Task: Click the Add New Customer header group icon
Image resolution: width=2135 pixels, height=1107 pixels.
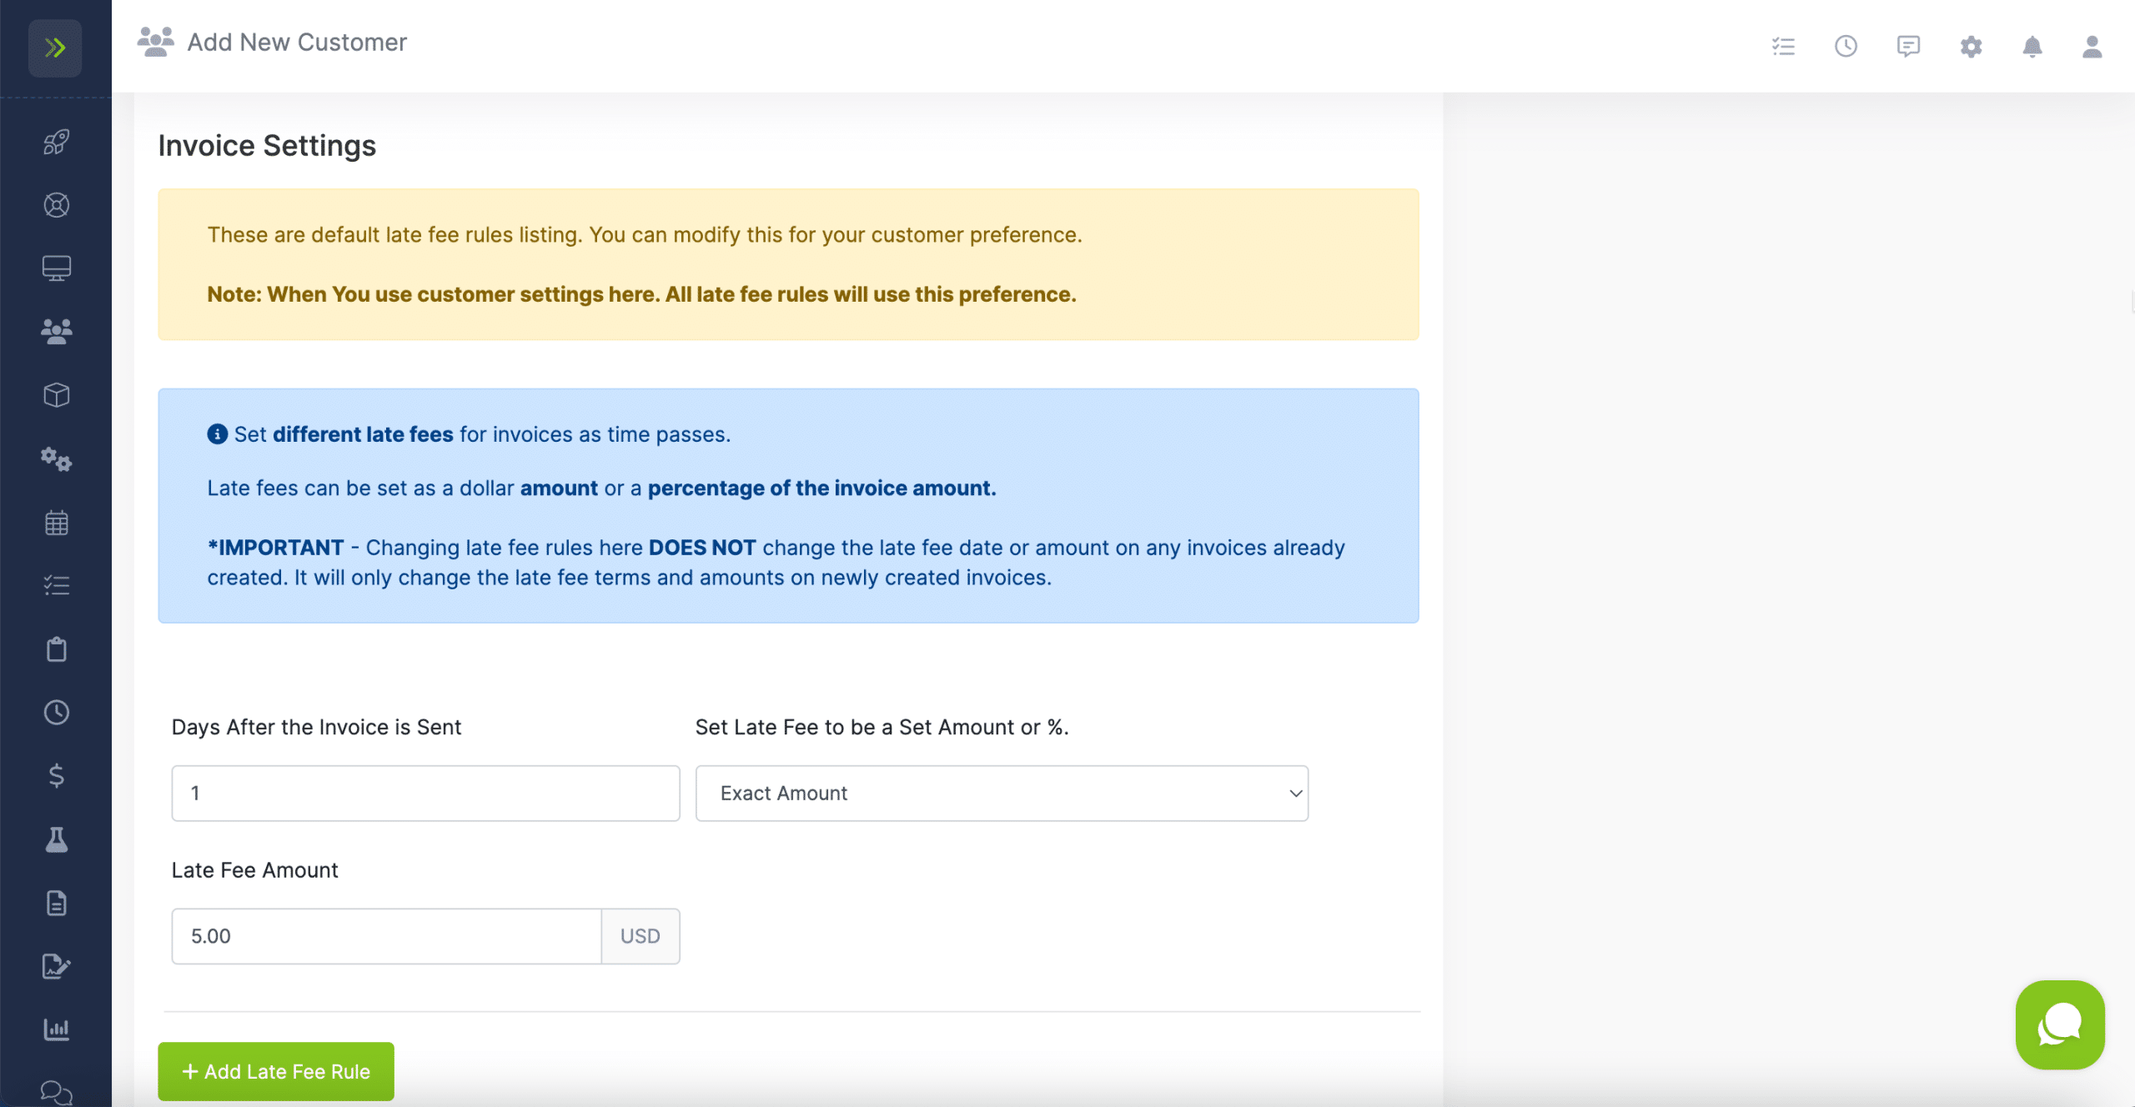Action: click(x=156, y=42)
